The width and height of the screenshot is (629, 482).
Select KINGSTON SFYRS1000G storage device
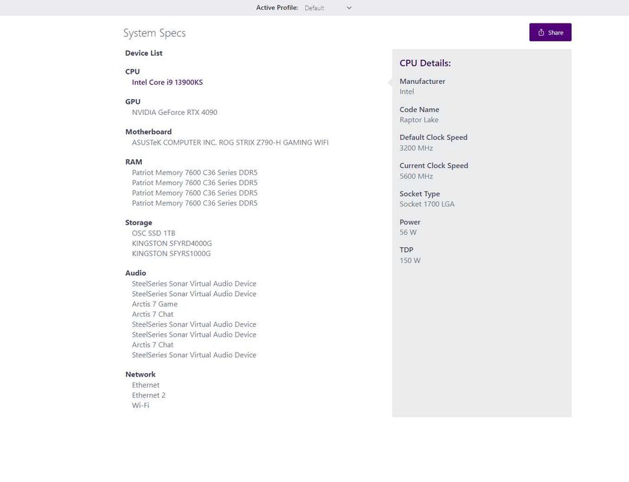pos(172,253)
